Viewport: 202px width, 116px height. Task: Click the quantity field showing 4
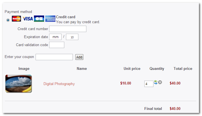149,84
